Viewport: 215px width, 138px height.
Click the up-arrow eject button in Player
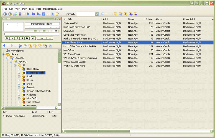33,38
